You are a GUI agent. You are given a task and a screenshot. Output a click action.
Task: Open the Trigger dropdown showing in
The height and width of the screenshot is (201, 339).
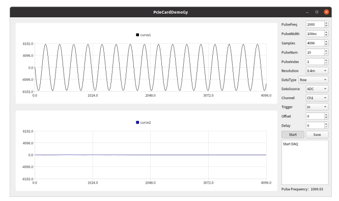[317, 107]
